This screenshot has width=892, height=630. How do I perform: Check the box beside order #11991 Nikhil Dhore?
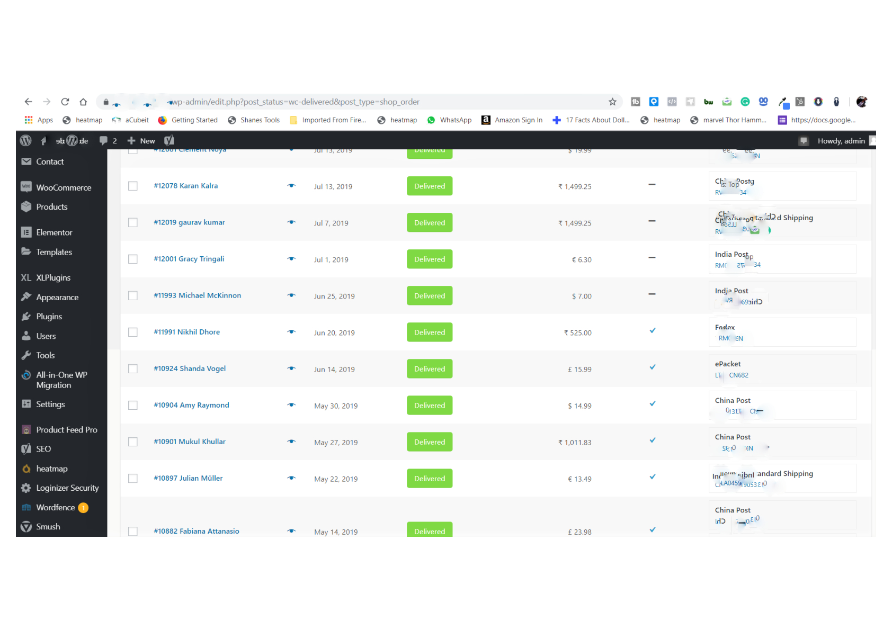pyautogui.click(x=133, y=332)
